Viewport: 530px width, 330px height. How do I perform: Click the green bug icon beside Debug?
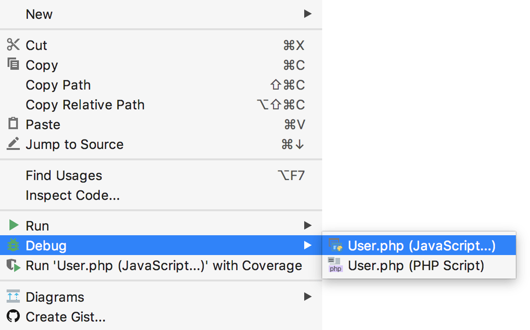[14, 245]
